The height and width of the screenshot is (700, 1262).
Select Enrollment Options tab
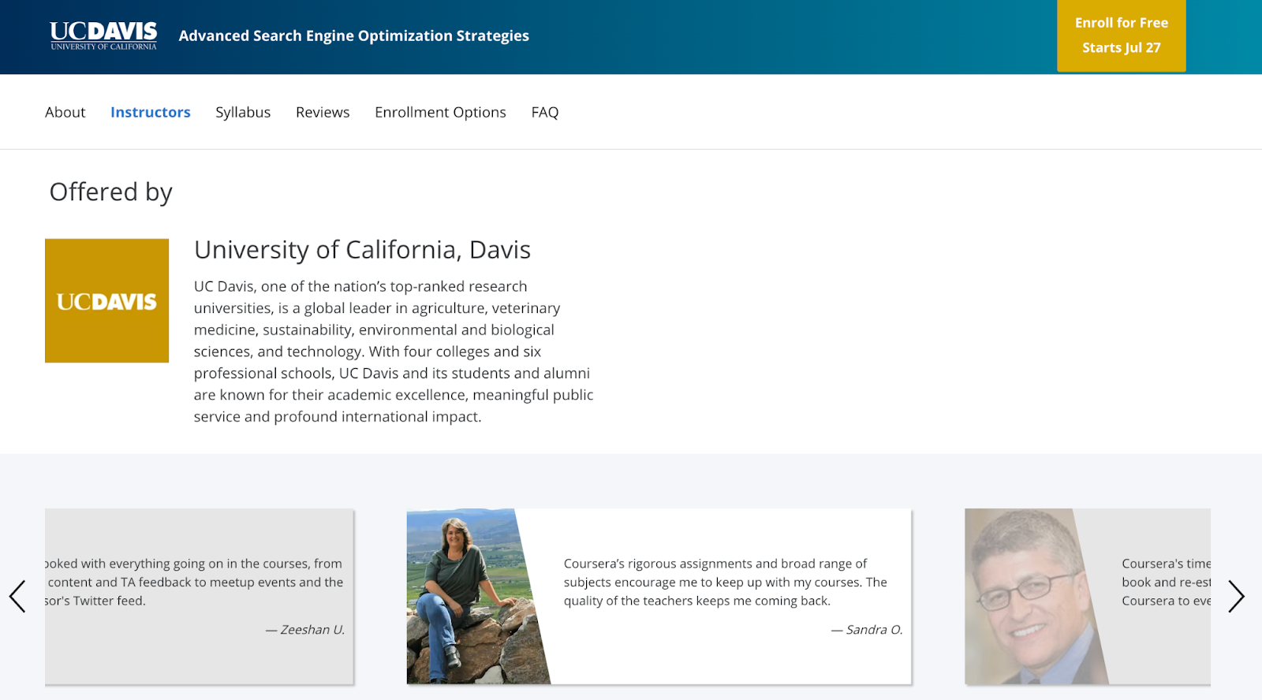440,112
